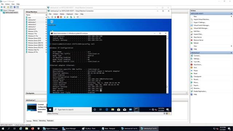Expand the New submenu arrow in Actions

(x=231, y=16)
